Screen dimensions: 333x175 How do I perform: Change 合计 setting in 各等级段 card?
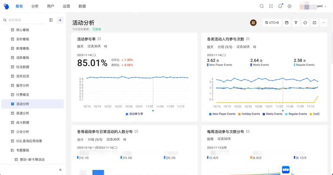80,139
